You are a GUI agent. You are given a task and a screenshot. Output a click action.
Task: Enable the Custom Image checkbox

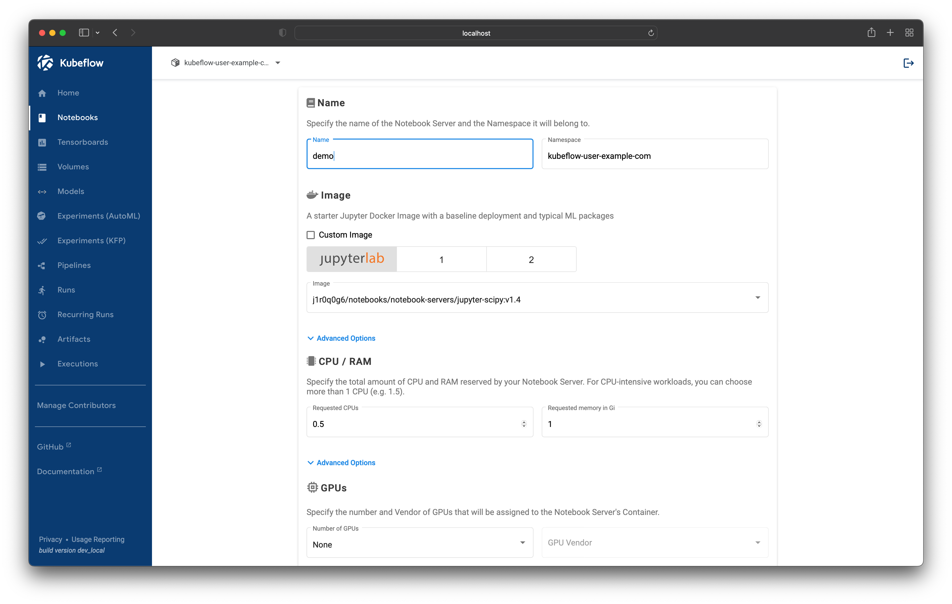tap(311, 235)
